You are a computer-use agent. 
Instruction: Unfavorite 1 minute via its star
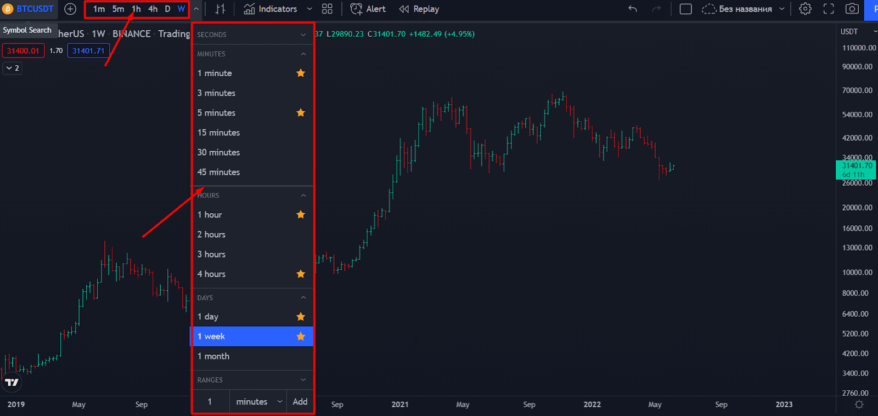pyautogui.click(x=301, y=73)
